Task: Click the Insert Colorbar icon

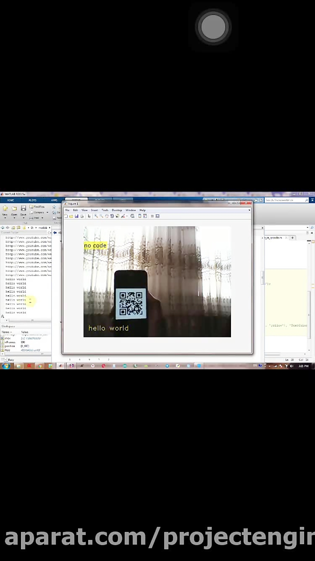Action: point(140,216)
